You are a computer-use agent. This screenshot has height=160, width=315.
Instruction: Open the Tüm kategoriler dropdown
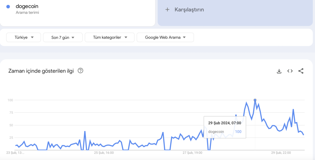click(110, 37)
